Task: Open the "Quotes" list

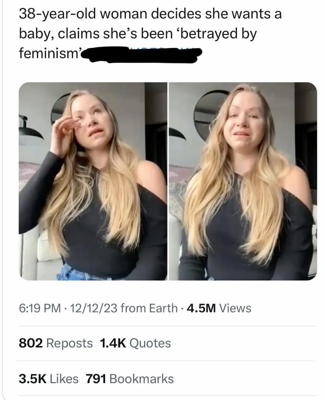Action: point(150,343)
